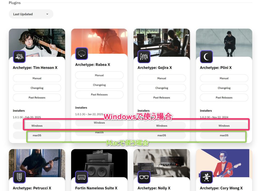Open Changelog for Archetype: Plini X
The height and width of the screenshot is (191, 273).
224,88
